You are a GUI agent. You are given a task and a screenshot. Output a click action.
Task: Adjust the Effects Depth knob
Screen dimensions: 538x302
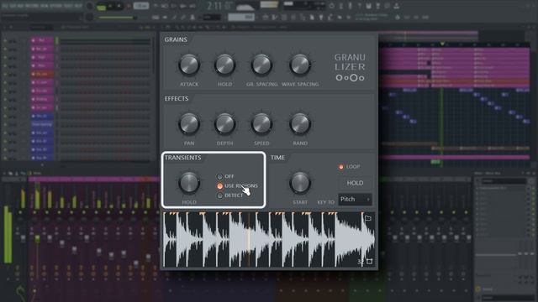(224, 123)
